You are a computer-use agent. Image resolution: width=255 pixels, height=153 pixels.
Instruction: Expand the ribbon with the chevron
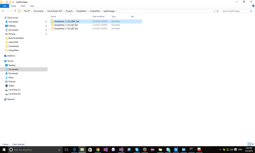[250, 6]
